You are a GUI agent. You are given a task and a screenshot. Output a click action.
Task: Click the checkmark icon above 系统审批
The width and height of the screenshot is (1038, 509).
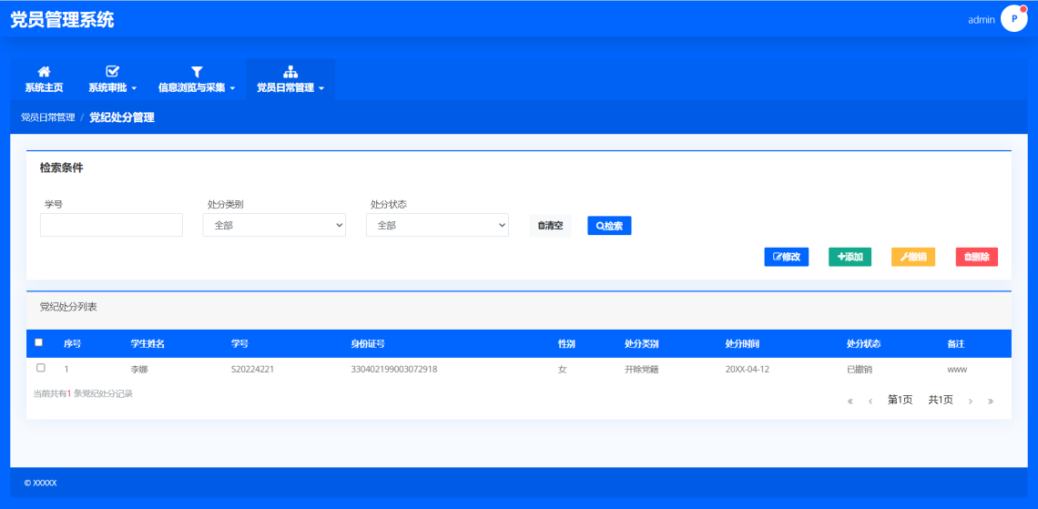click(x=113, y=72)
